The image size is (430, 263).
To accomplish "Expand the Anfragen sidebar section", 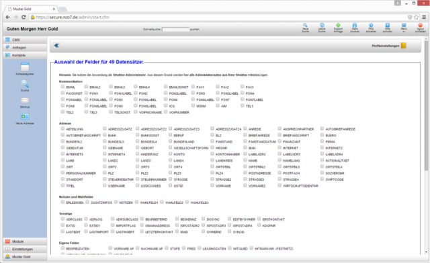I will click(x=25, y=48).
